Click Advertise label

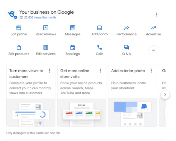[153, 34]
